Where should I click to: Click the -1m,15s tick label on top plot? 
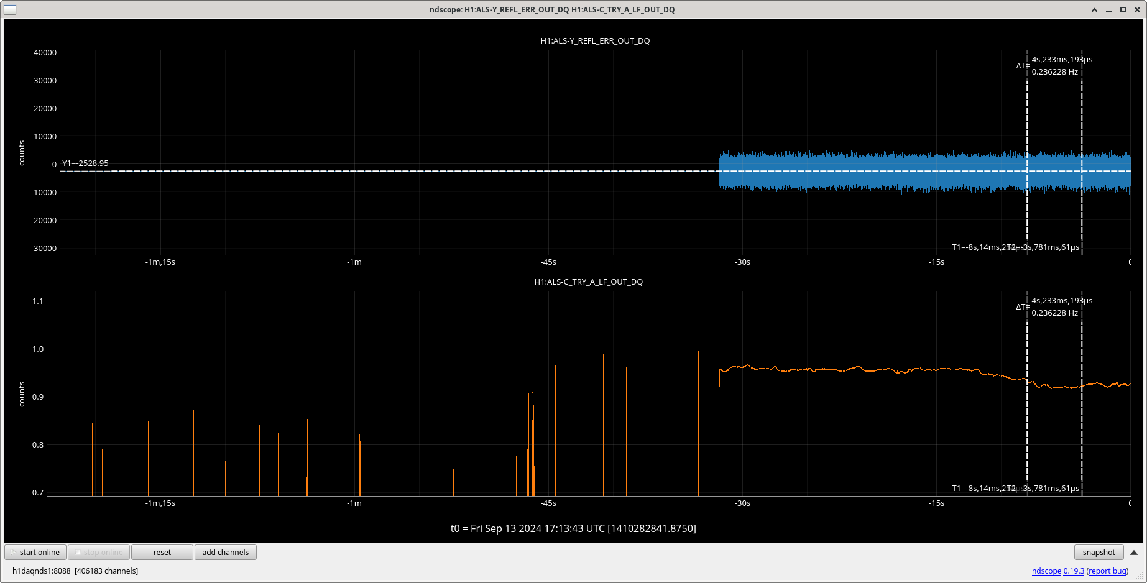click(x=160, y=262)
